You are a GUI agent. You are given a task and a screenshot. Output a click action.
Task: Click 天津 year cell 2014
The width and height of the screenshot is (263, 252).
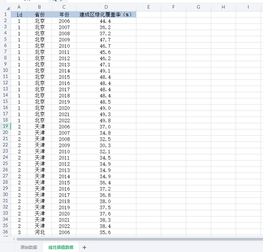(x=64, y=176)
